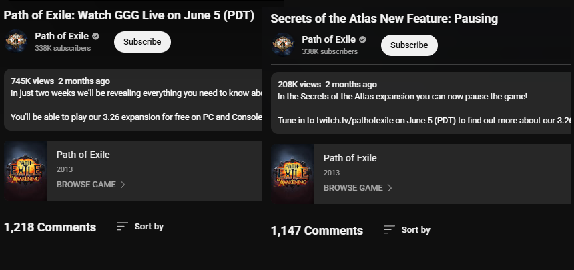The width and height of the screenshot is (574, 270).
Task: Open Path of Exile channel name on right
Action: [329, 39]
